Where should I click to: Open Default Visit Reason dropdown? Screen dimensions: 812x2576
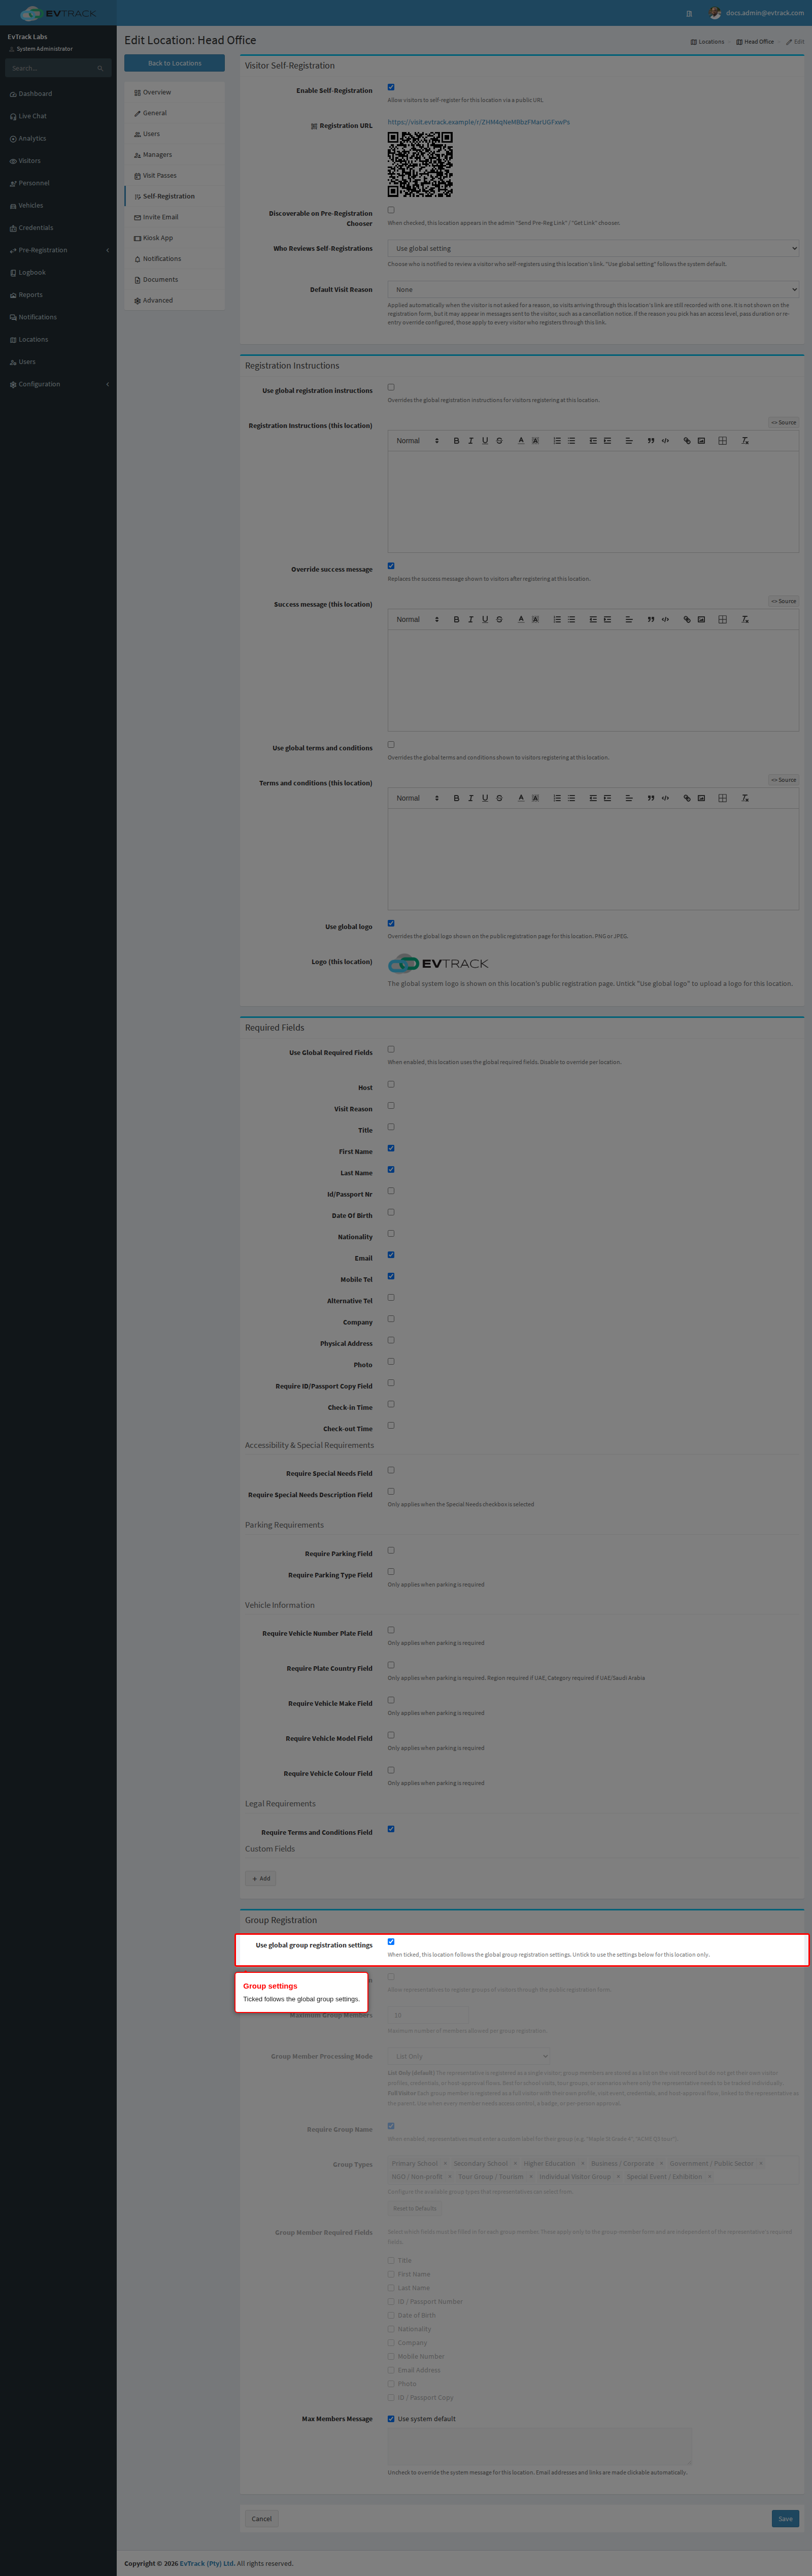point(593,290)
